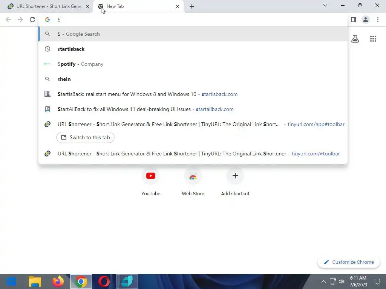Open the Web Store shortcut
Viewport: 386px width, 289px height.
tap(193, 182)
